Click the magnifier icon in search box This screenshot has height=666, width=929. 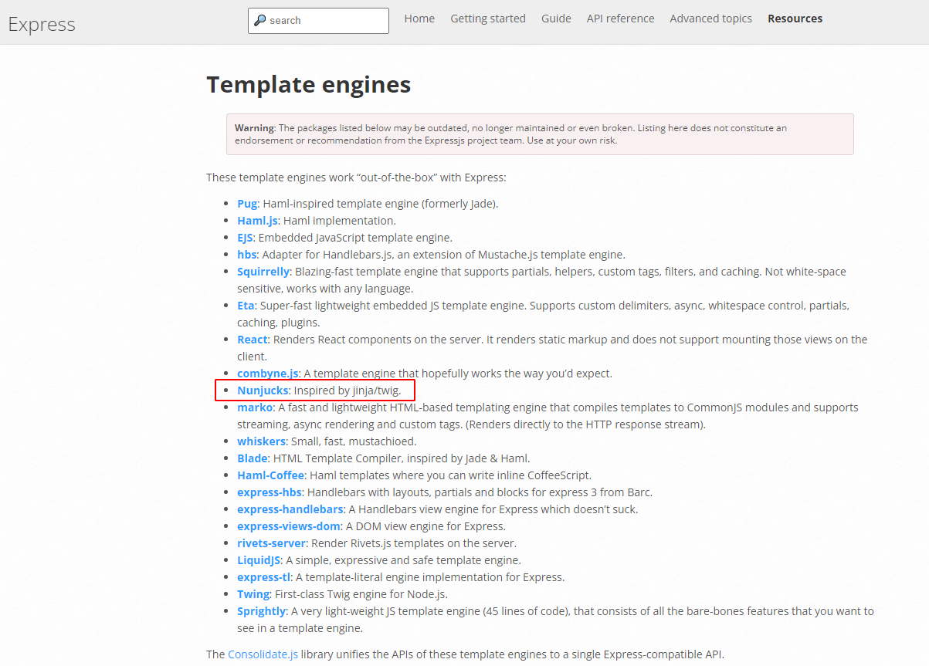(x=260, y=21)
